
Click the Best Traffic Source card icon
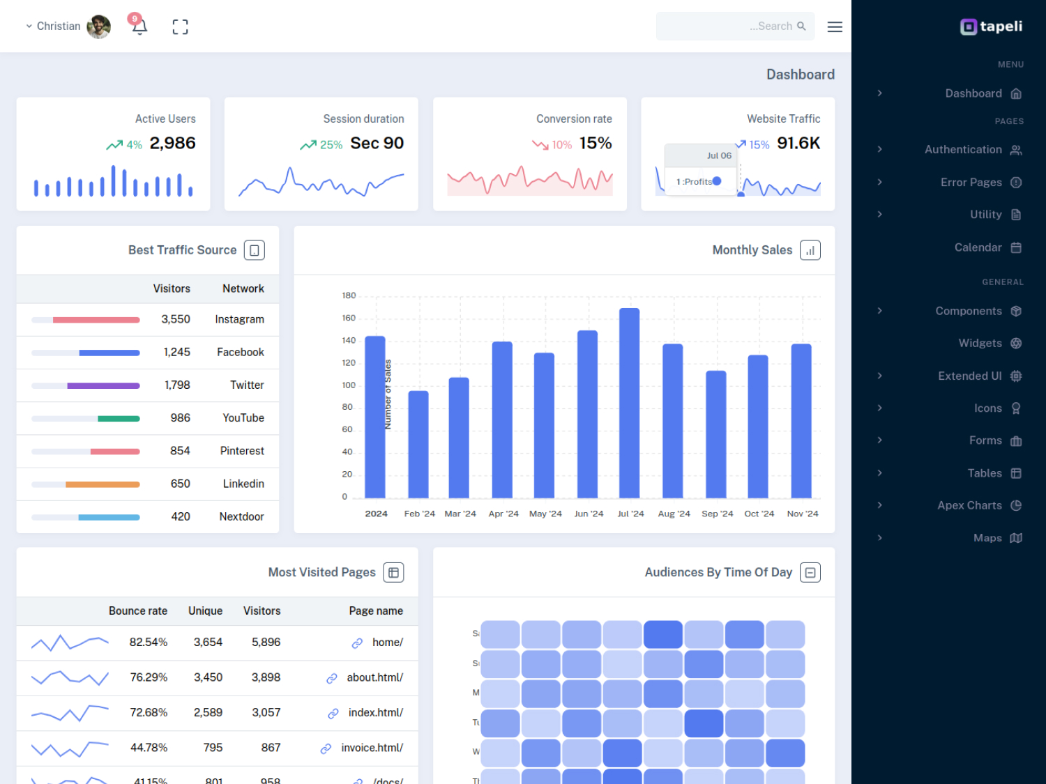pos(255,250)
